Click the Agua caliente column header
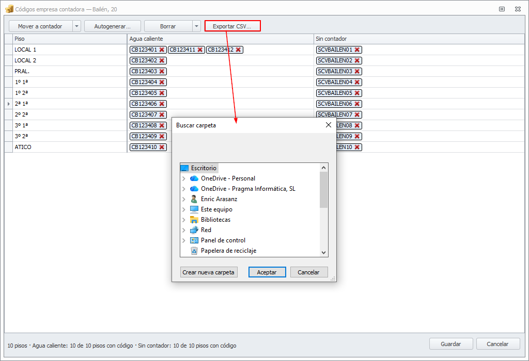Image resolution: width=529 pixels, height=361 pixels. point(220,39)
